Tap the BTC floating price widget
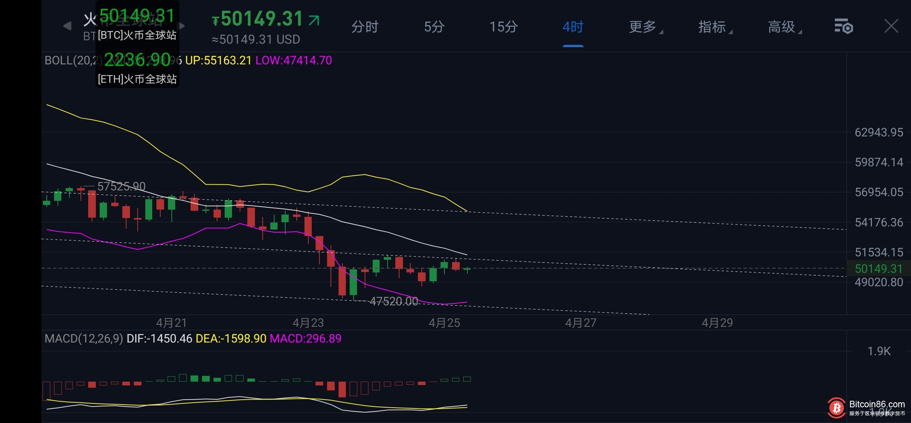 137,24
